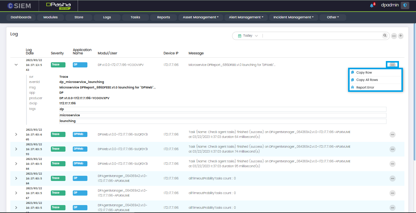416x213 pixels.
Task: Open the notifications bell icon
Action: pyautogui.click(x=372, y=5)
